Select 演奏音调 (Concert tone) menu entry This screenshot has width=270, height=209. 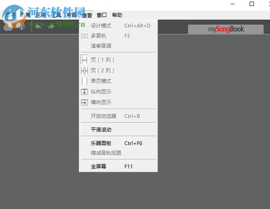click(x=118, y=46)
